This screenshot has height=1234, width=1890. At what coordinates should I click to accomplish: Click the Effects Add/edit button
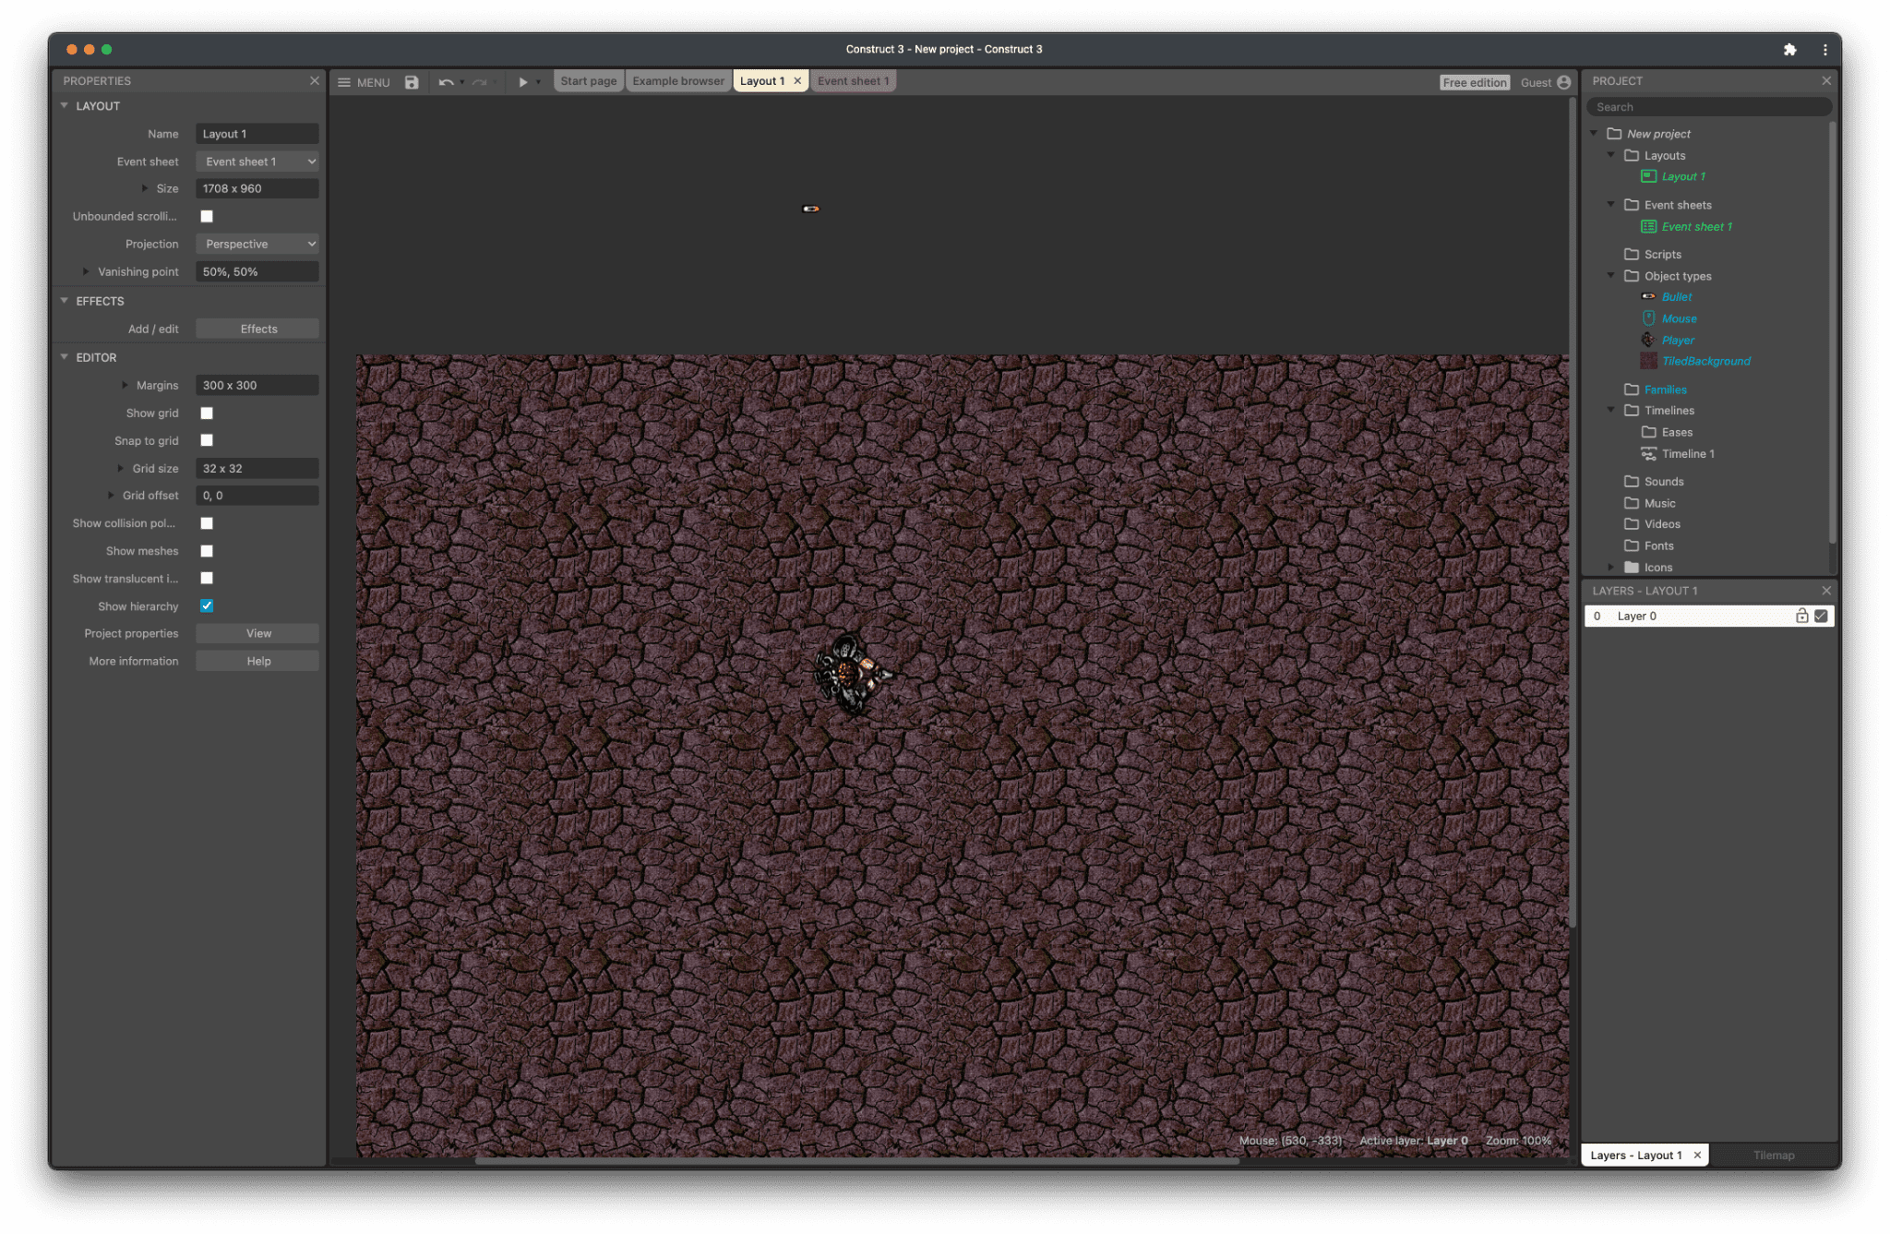click(257, 329)
